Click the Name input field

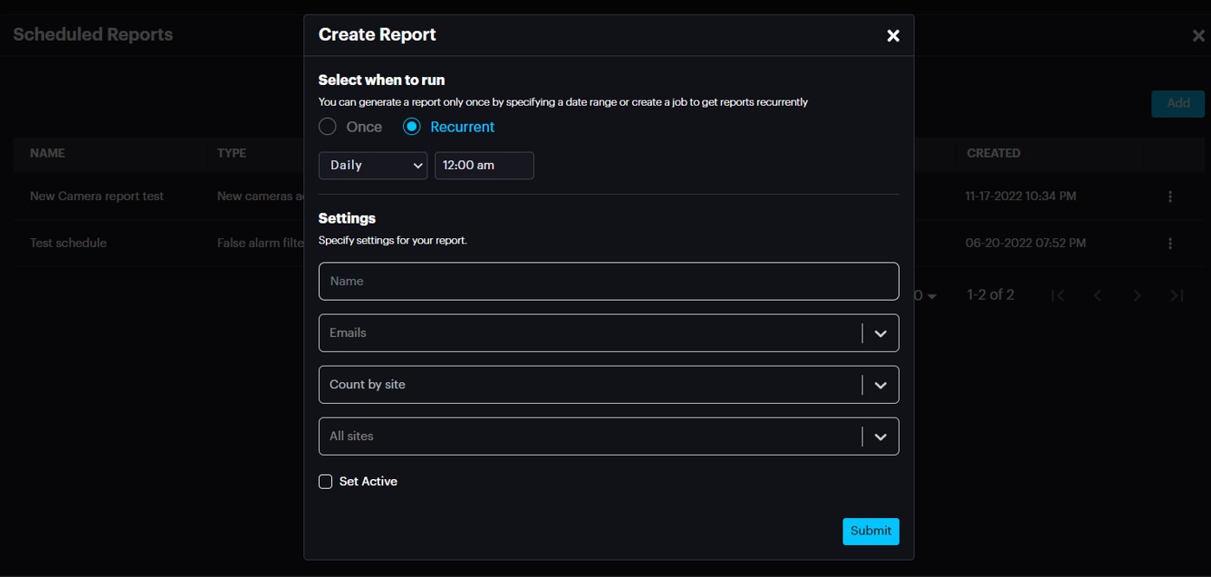point(609,282)
